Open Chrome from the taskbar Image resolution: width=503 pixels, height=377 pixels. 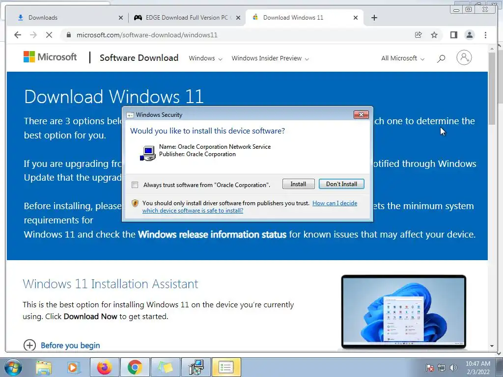[x=135, y=367]
